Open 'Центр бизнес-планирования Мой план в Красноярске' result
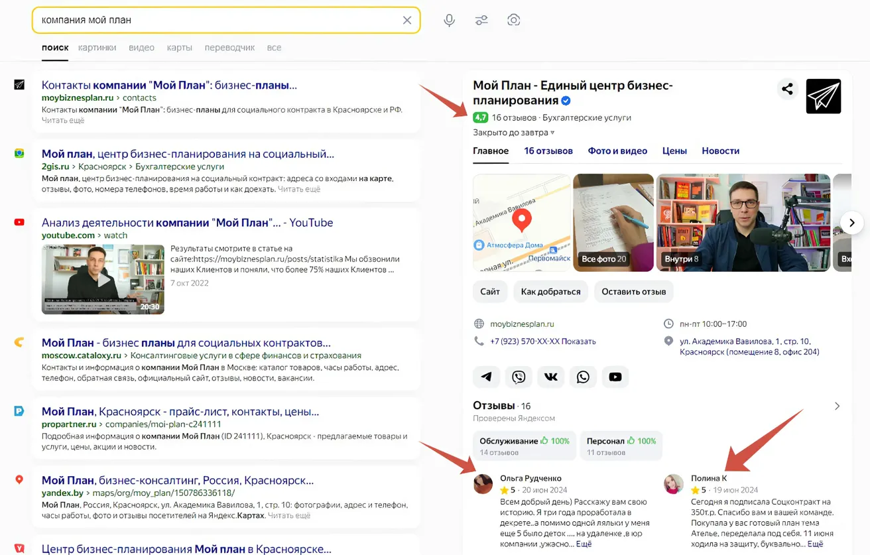This screenshot has height=555, width=870. click(186, 549)
